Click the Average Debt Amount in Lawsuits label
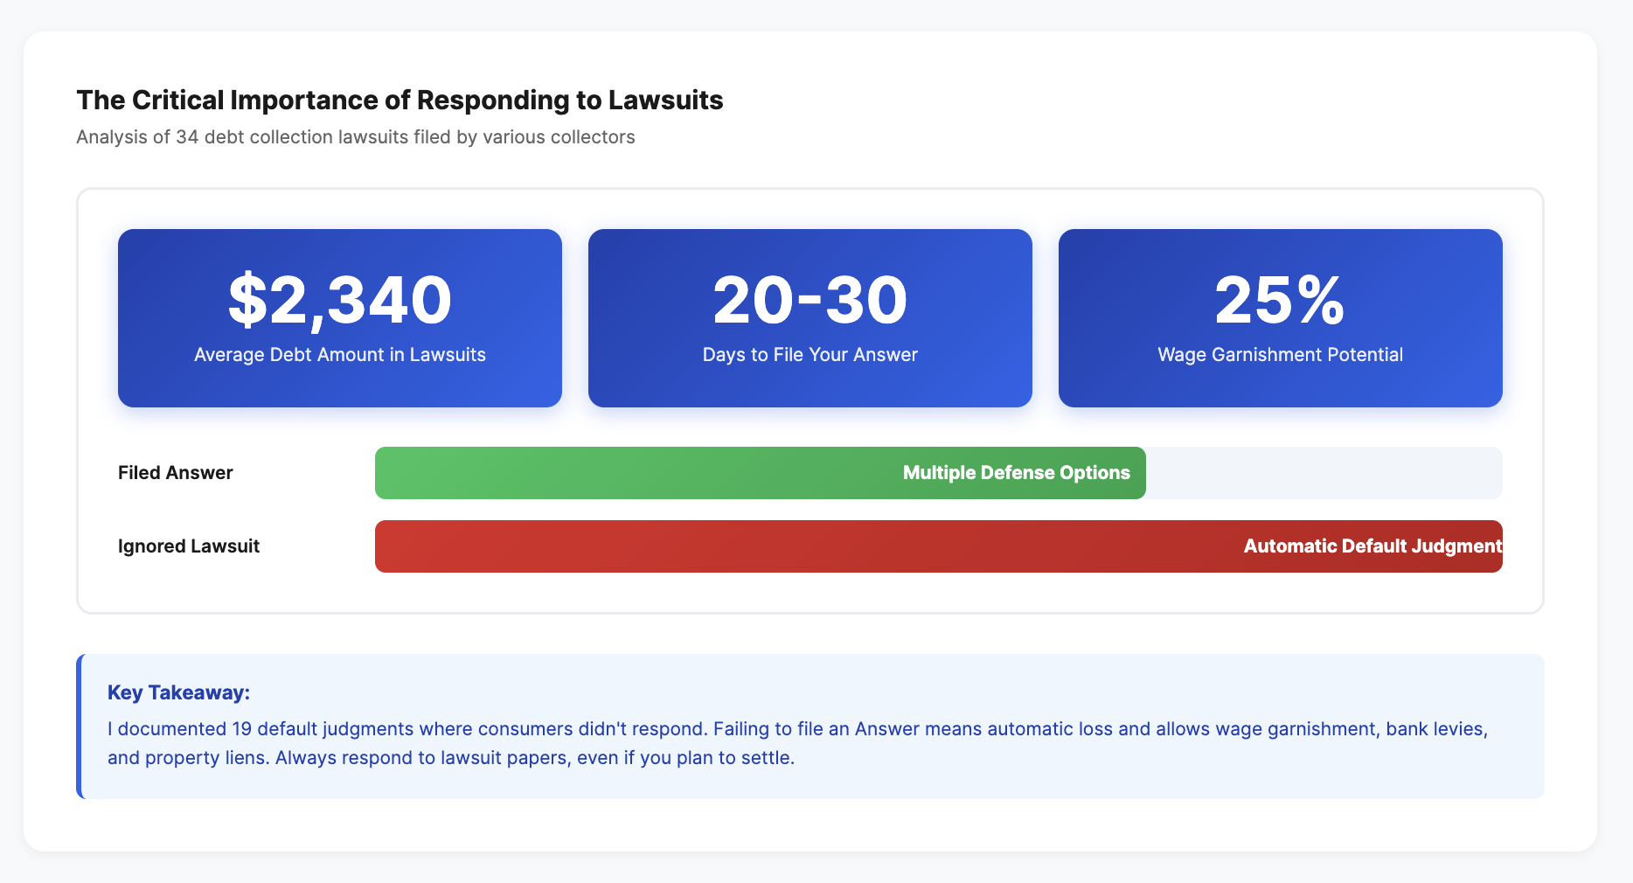1633x883 pixels. tap(340, 355)
